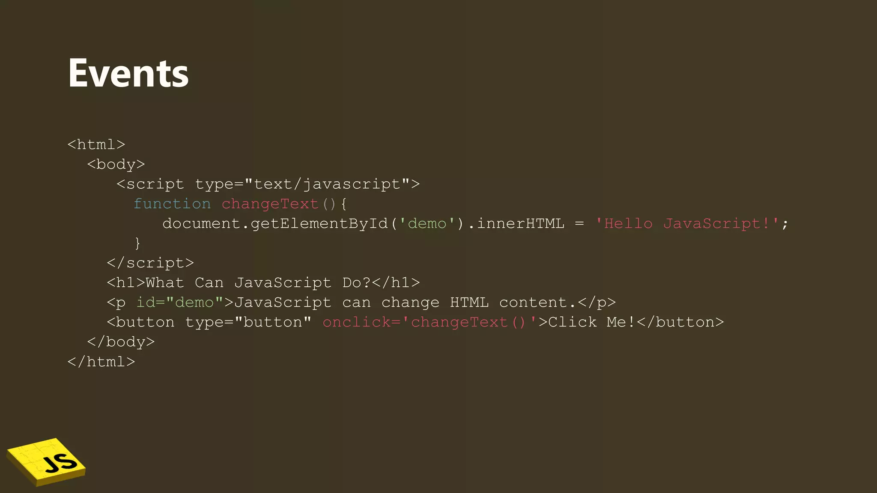
Task: Click the 'Hello JavaScript!' red string
Action: [x=687, y=223]
